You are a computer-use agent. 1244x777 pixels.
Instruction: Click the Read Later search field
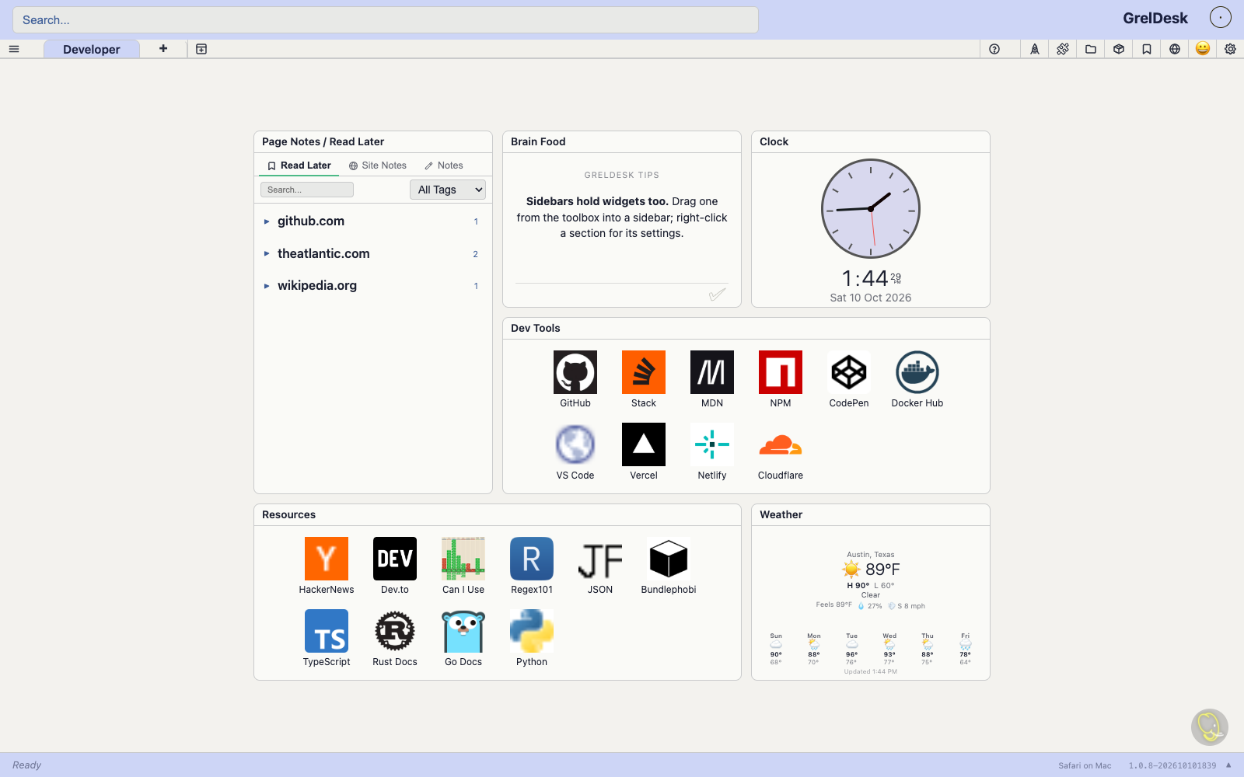click(307, 190)
